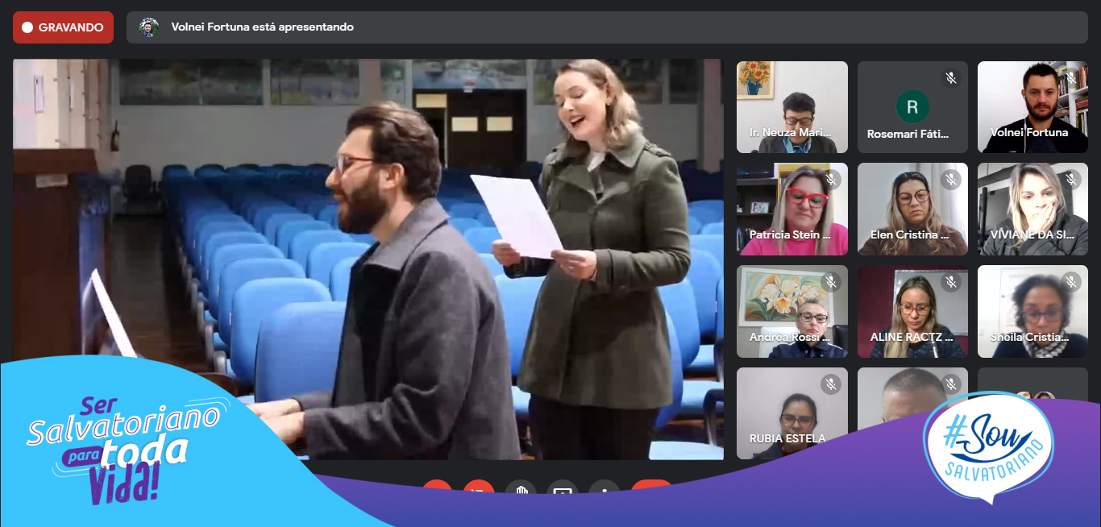The width and height of the screenshot is (1101, 527).
Task: Click the muted mic icon on Andrea Rossi's tile
Action: tap(831, 282)
